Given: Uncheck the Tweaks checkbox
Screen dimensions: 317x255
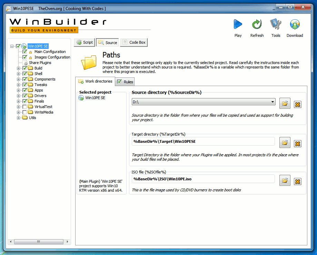Looking at the screenshot, I should 25,85.
